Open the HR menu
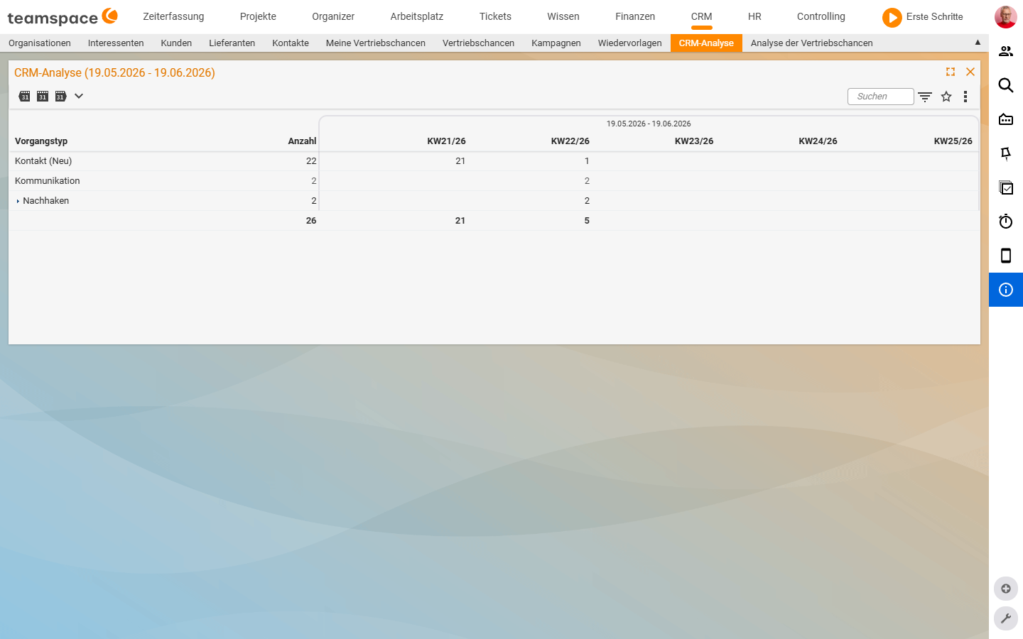The image size is (1023, 639). coord(754,16)
